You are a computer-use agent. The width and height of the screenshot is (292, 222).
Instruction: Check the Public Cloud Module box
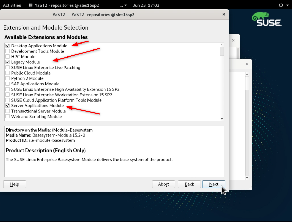click(x=8, y=73)
